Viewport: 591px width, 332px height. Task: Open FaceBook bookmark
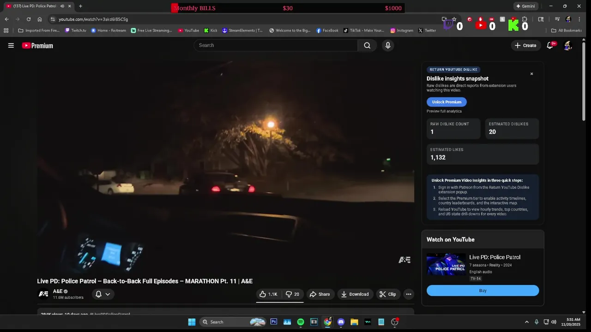(x=327, y=30)
